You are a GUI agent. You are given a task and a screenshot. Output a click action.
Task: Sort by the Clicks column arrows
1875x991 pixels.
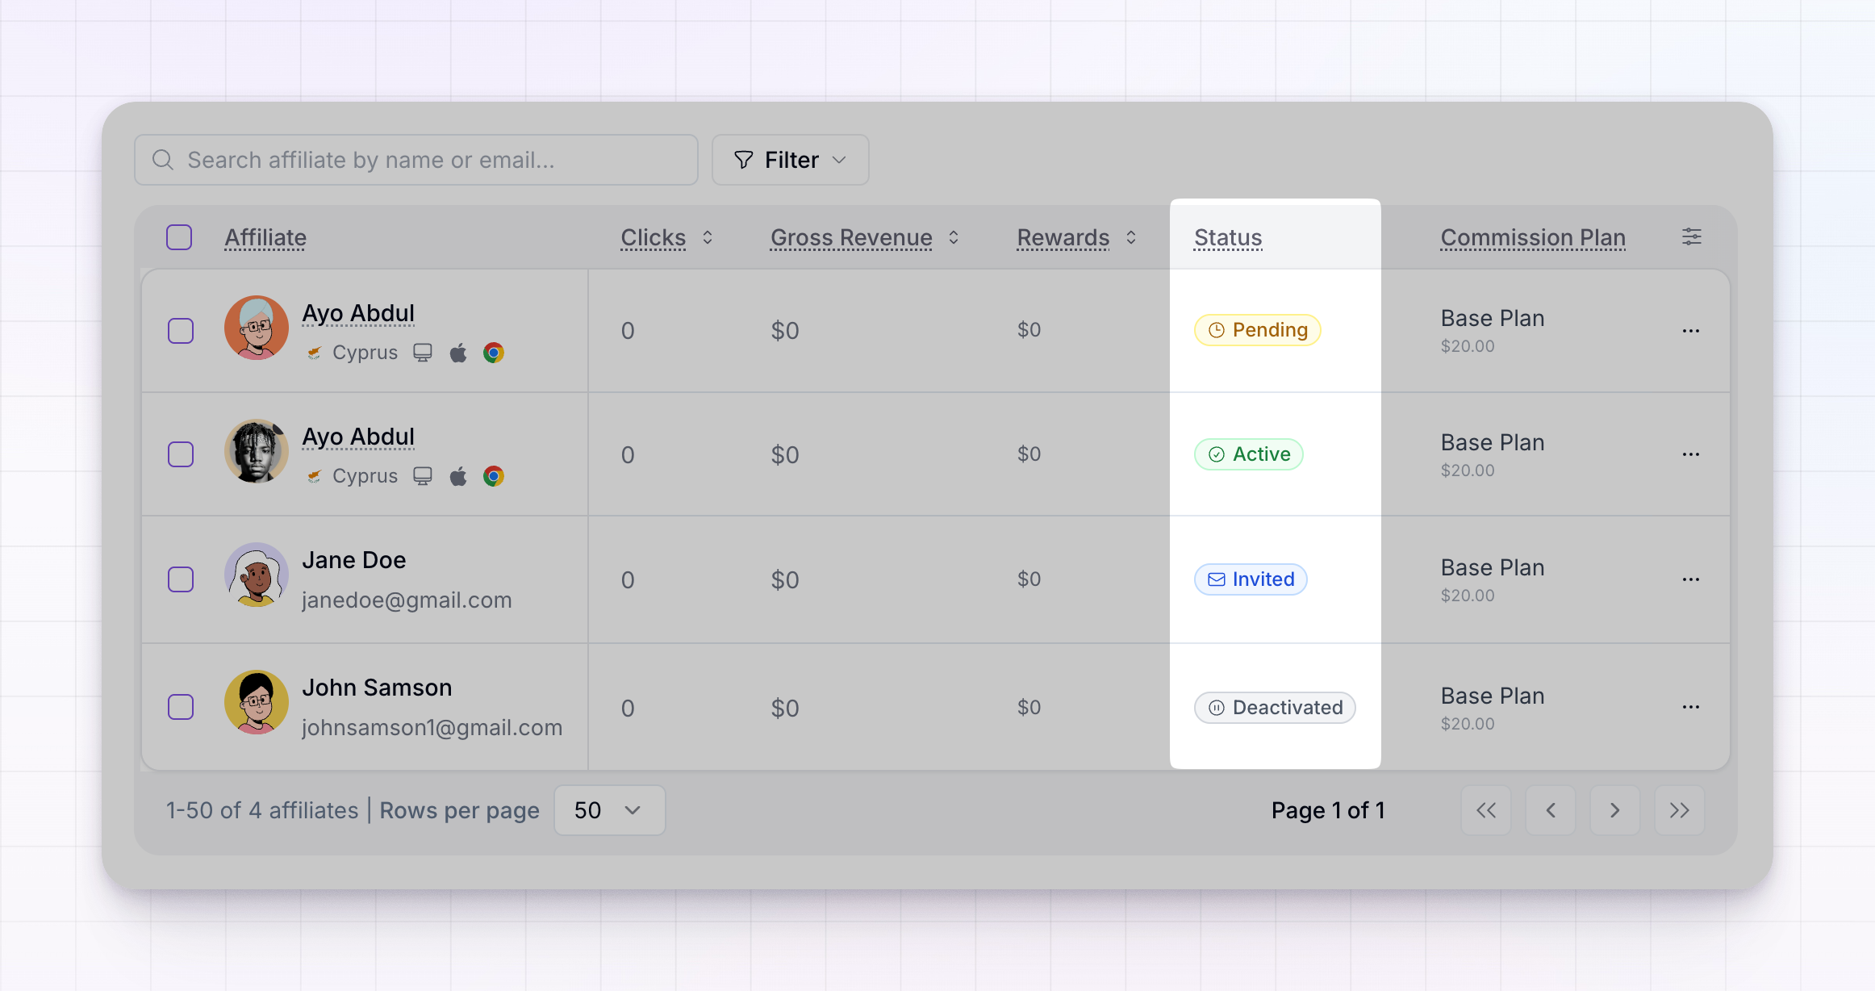click(x=708, y=237)
